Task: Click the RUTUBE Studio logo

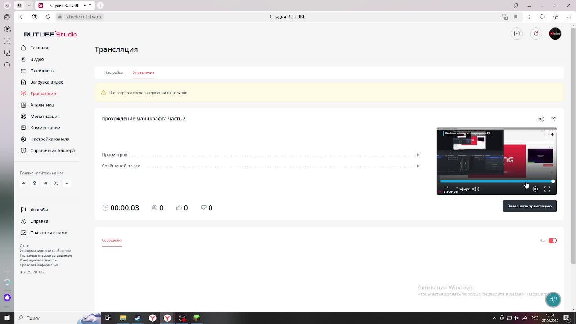Action: 50,34
